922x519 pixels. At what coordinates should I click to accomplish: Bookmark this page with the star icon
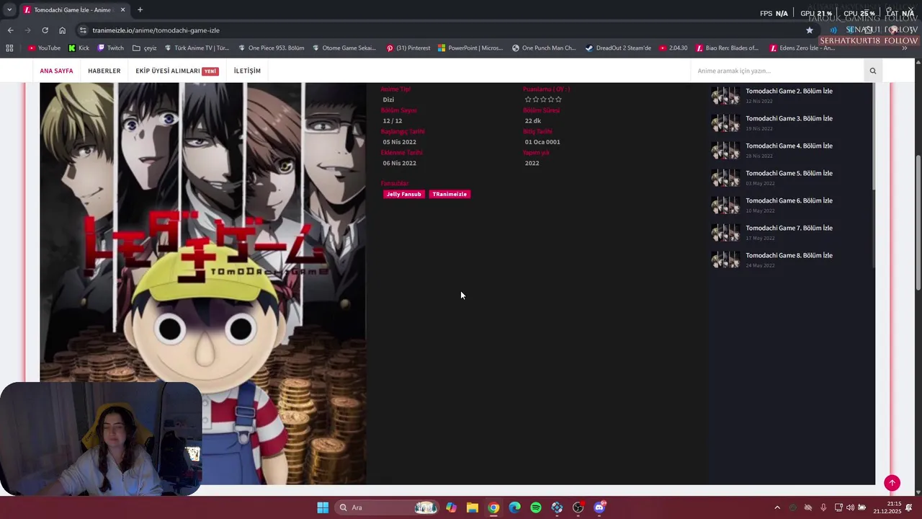[x=810, y=30]
